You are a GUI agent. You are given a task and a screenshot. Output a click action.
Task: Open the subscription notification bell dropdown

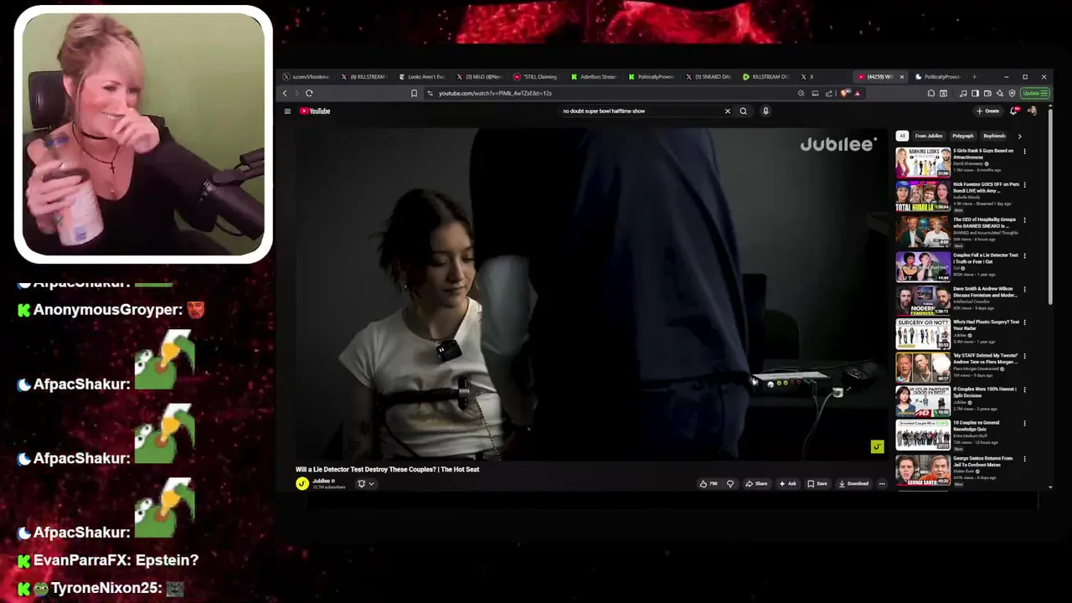click(366, 483)
